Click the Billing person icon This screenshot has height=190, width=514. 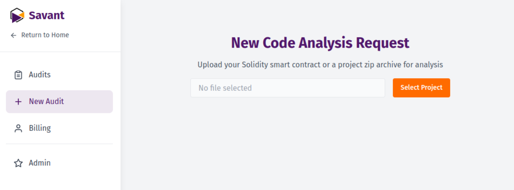pyautogui.click(x=18, y=129)
